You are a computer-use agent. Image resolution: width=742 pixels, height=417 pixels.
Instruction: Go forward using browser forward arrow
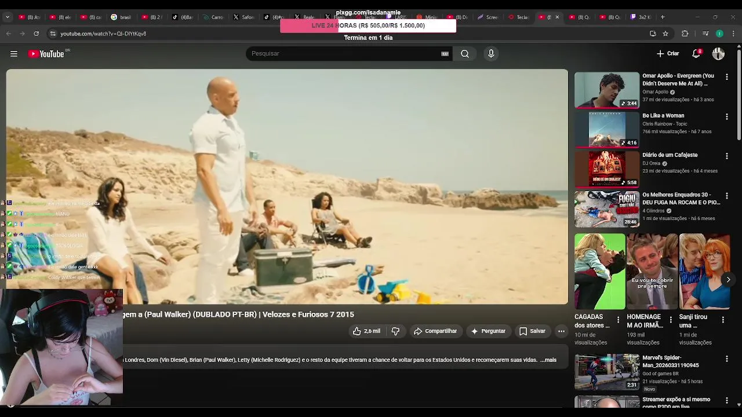(23, 34)
